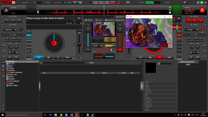The height and width of the screenshot is (117, 208).
Task: Click deck A CUE button
Action: [x=38, y=57]
